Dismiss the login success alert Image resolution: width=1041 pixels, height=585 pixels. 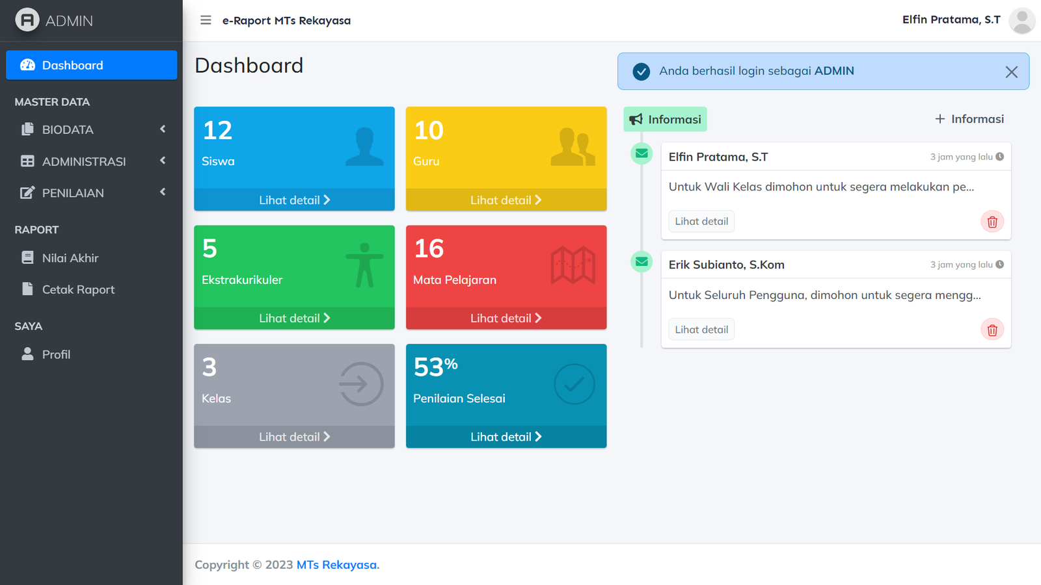[1011, 72]
